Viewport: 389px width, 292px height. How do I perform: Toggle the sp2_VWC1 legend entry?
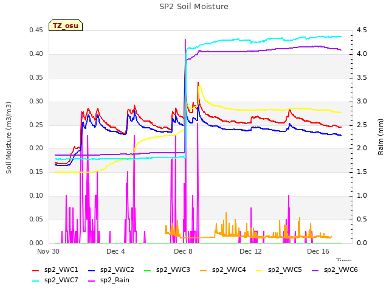[55, 270]
